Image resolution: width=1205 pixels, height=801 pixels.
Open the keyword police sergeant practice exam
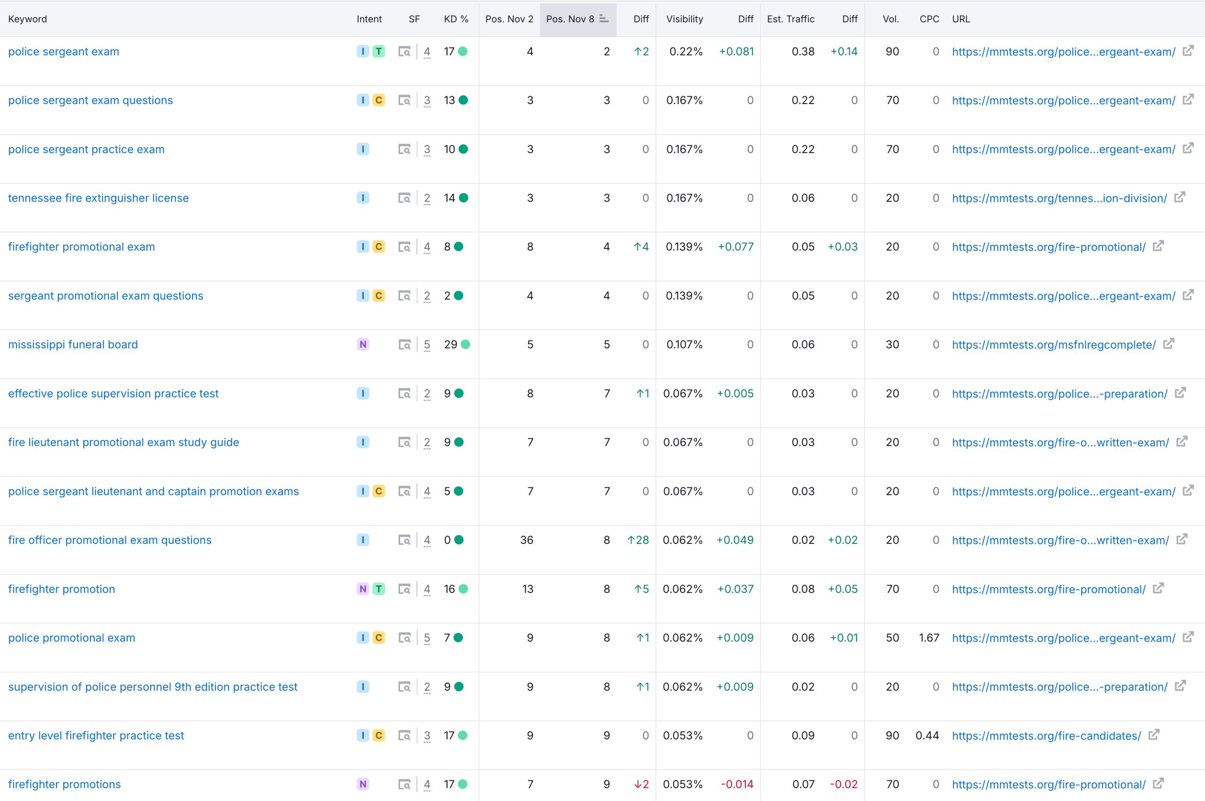pyautogui.click(x=86, y=149)
